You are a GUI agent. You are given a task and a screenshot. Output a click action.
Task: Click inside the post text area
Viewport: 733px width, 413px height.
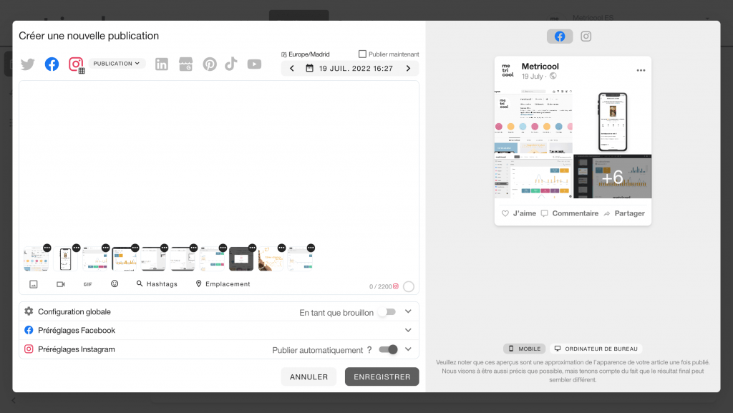[x=219, y=161]
